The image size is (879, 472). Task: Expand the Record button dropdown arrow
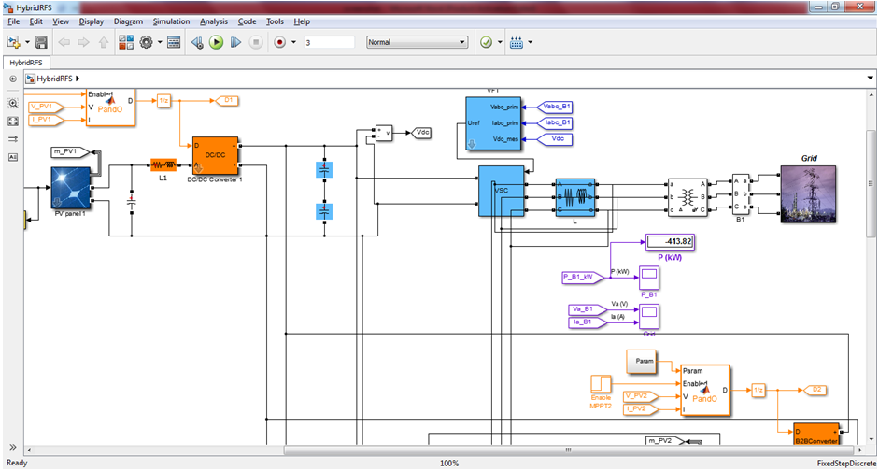[x=293, y=42]
